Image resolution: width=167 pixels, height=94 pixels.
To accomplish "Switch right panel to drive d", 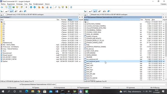I will [x=91, y=11].
